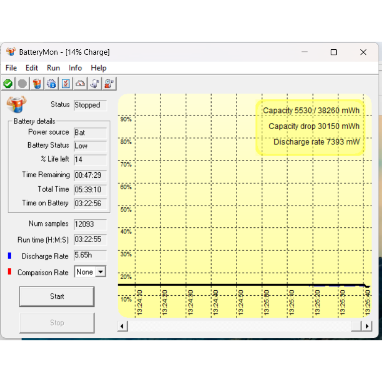Open the Edit menu

[32, 68]
